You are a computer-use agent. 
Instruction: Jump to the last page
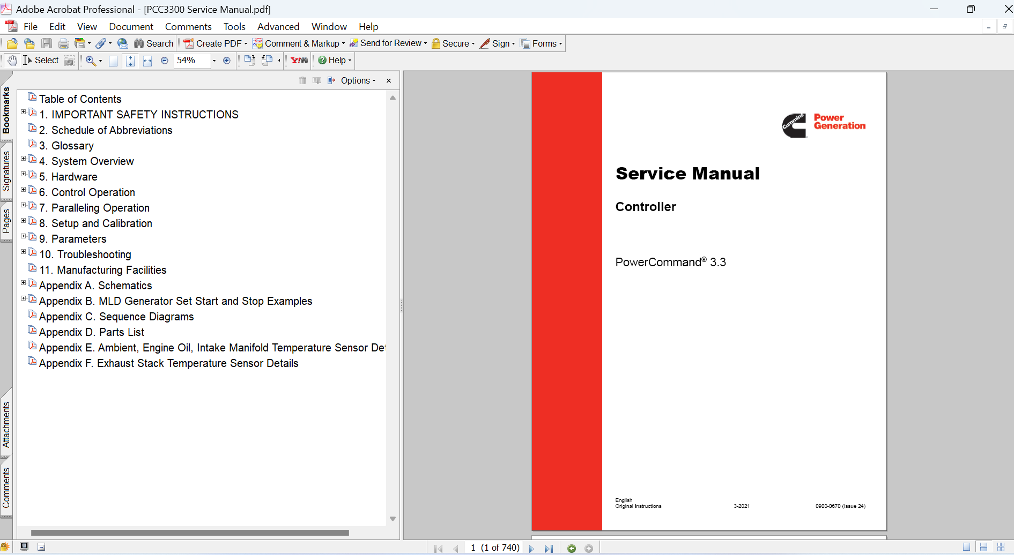click(x=549, y=549)
